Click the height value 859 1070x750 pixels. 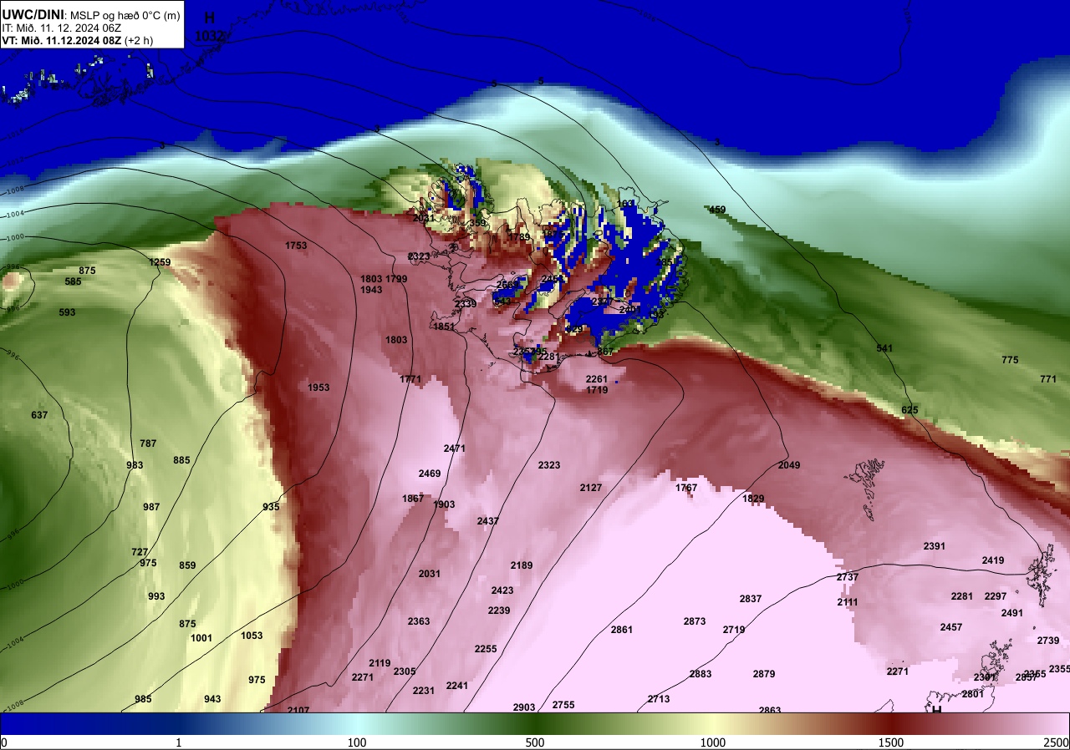pos(187,565)
